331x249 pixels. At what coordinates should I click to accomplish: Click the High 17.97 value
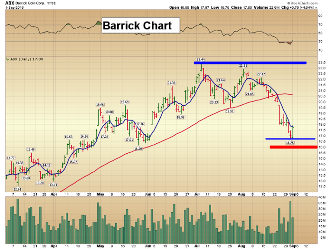coord(200,8)
